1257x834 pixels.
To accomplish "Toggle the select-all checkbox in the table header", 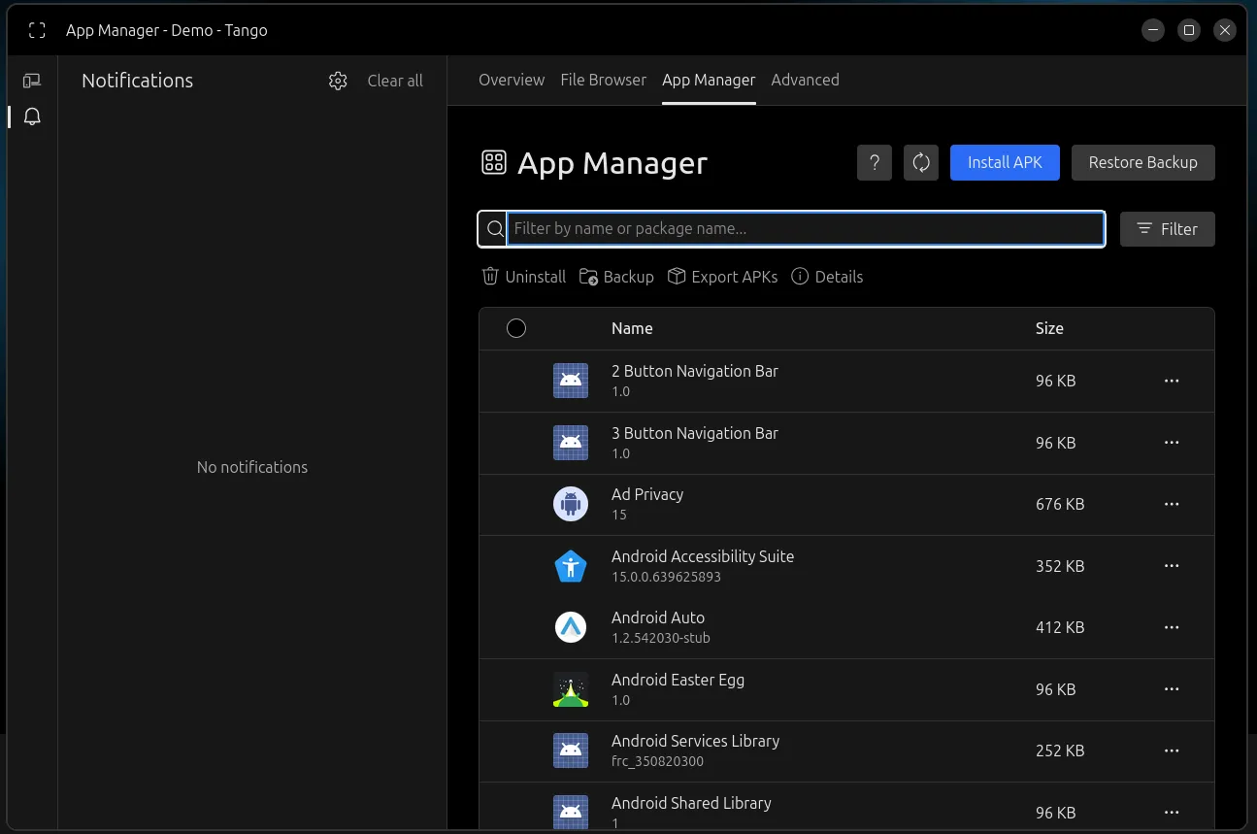I will (516, 328).
